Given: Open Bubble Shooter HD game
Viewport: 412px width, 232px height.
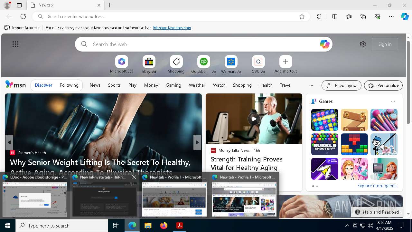Looking at the screenshot, I should (324, 144).
